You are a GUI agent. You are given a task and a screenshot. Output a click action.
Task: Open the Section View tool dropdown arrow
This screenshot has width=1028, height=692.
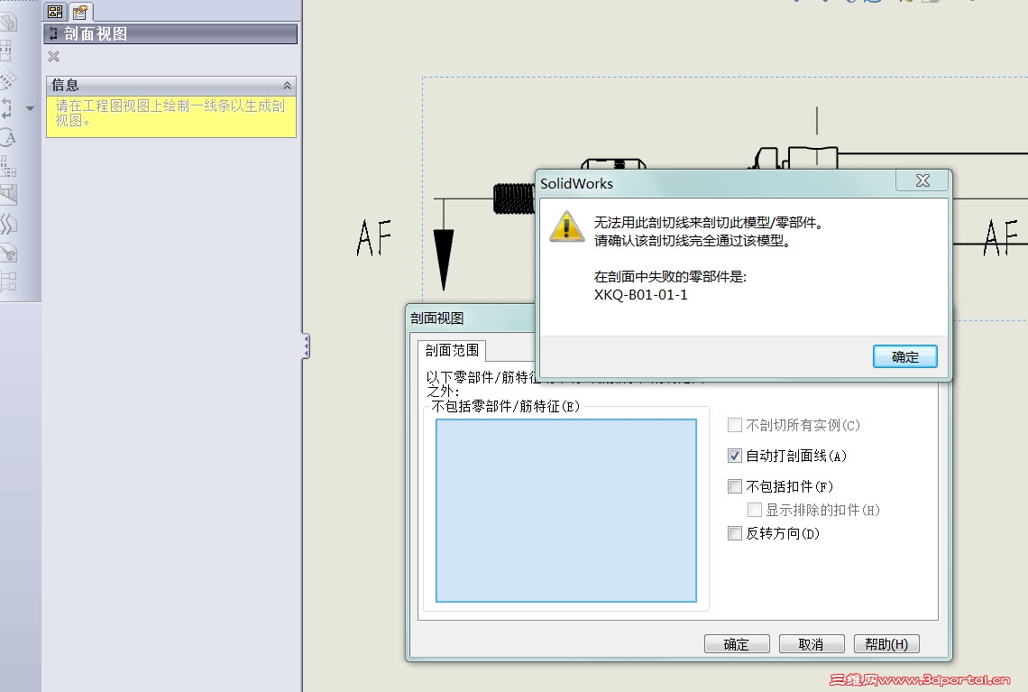point(30,108)
